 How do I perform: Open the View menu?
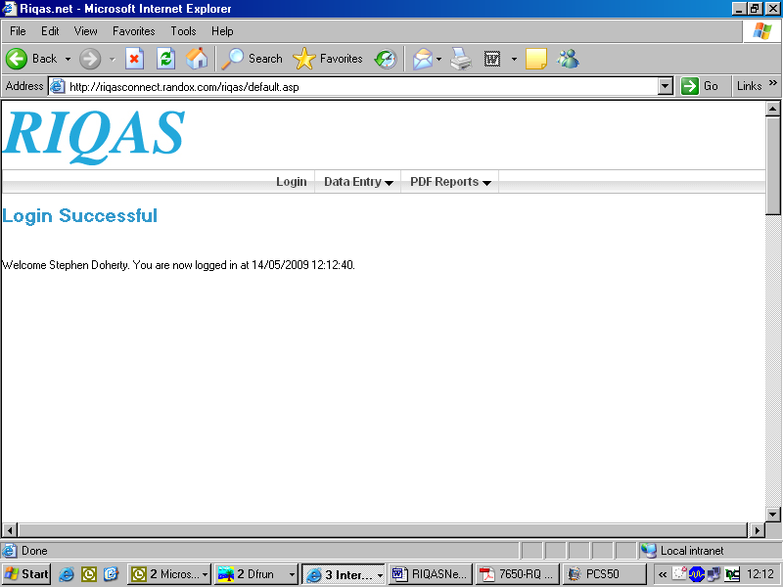coord(86,31)
